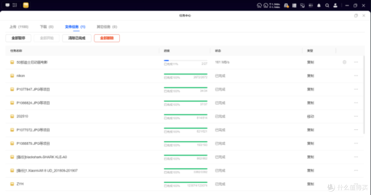Click the book-shaped icon in the top bar
This screenshot has height=195, width=371.
click(294, 6)
